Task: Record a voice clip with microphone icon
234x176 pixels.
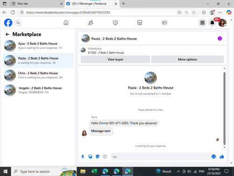Action: [x=83, y=156]
